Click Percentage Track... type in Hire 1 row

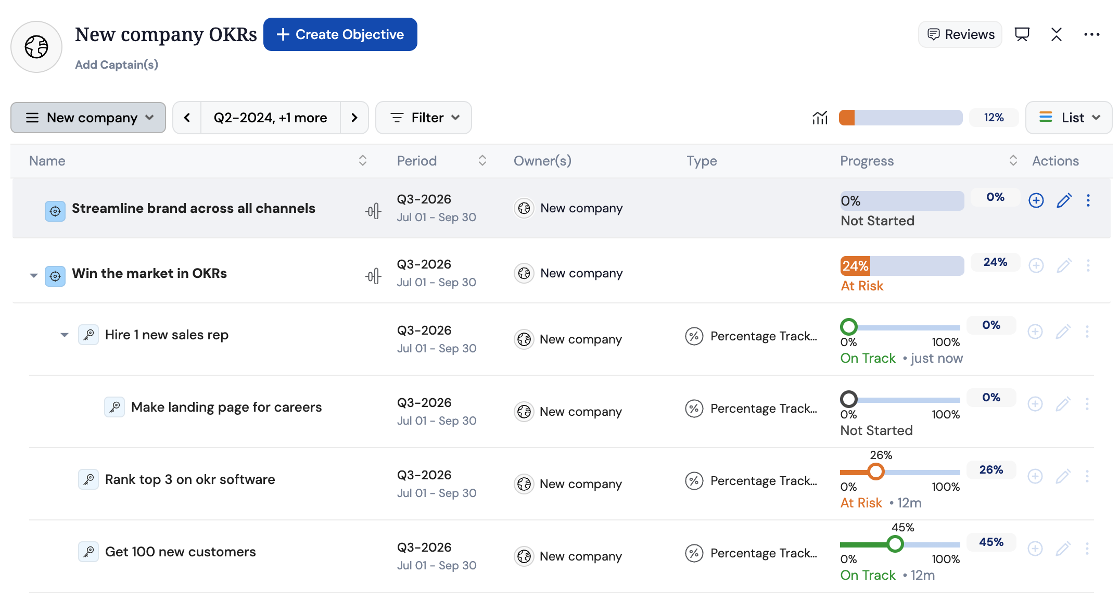[x=752, y=336]
